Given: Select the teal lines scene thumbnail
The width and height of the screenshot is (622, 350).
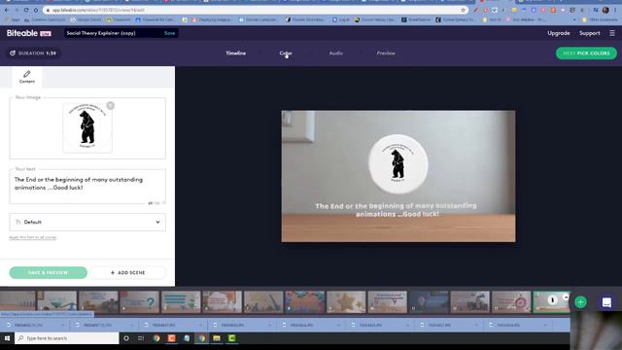Looking at the screenshot, I should click(181, 302).
